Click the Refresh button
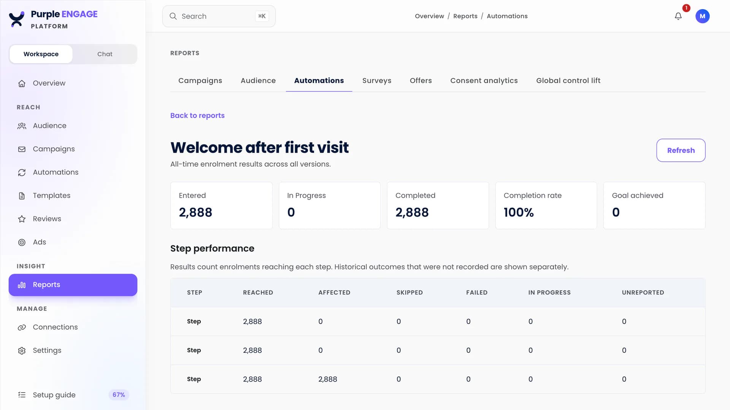 [x=681, y=150]
